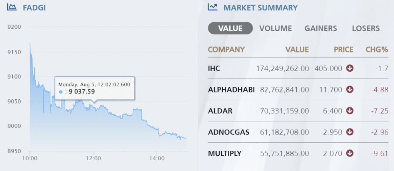Switch to the VOLUME tab
The width and height of the screenshot is (394, 171).
(x=275, y=28)
